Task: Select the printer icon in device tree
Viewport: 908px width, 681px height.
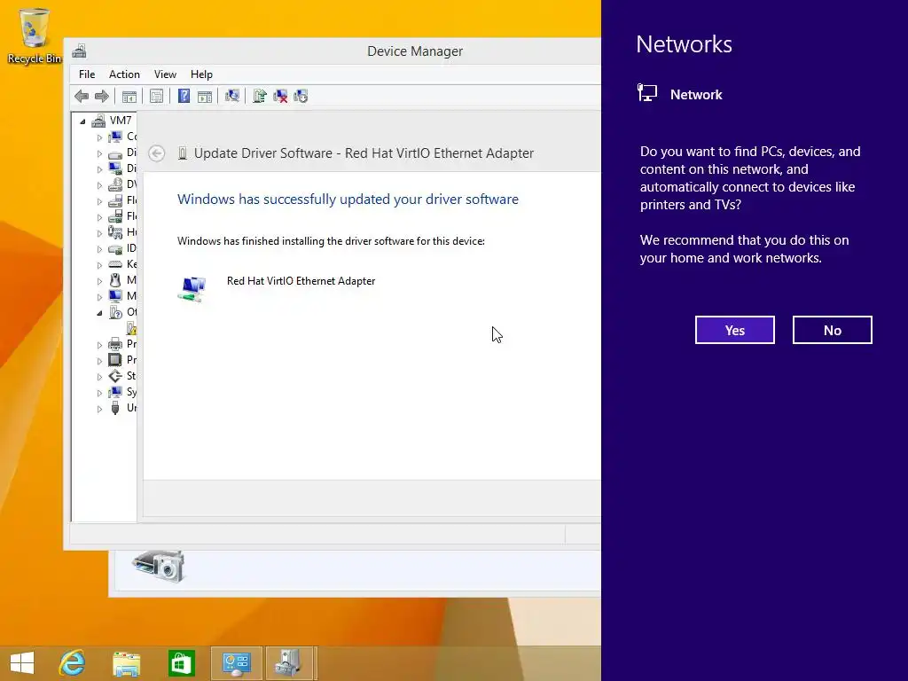Action: coord(115,344)
